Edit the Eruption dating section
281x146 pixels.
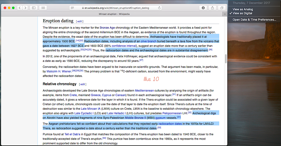click(x=79, y=21)
